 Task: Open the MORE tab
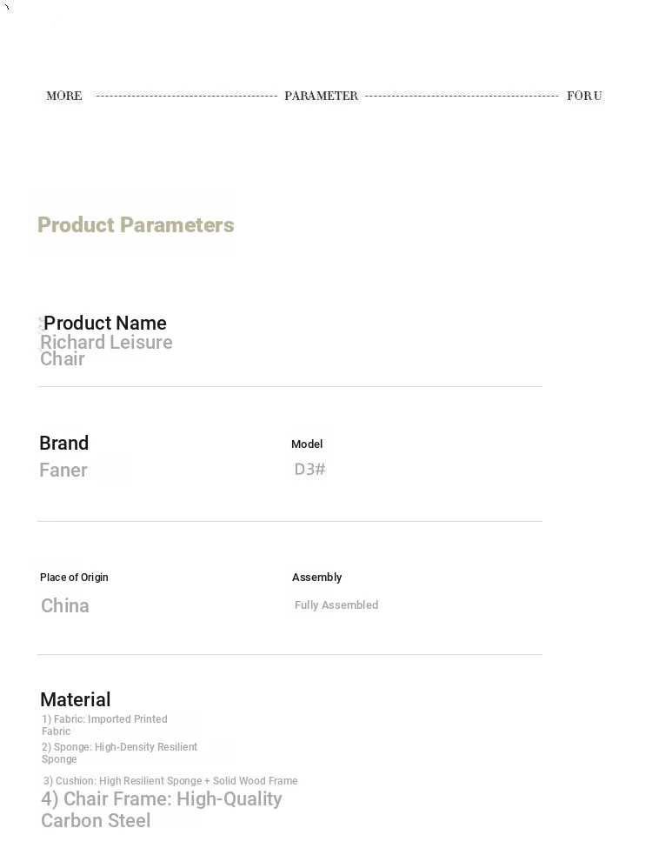[x=64, y=96]
